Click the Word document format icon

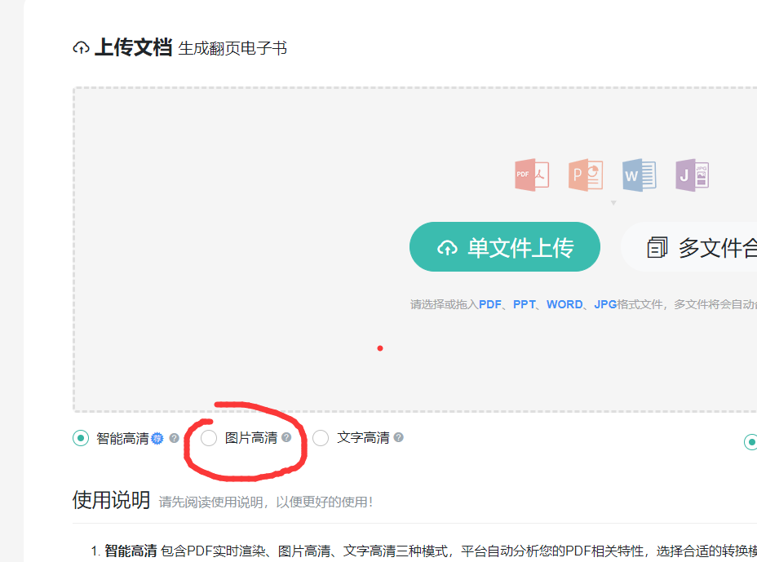639,175
